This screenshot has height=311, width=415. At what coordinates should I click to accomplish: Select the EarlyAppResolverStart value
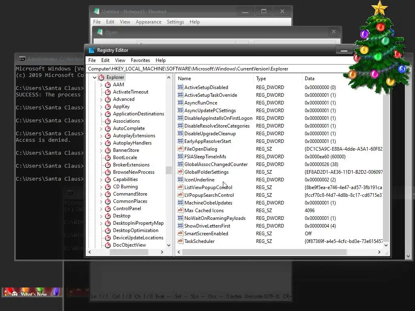pyautogui.click(x=207, y=141)
